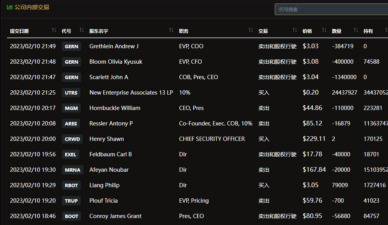Select shareholder name Henry Shawn
388x225 pixels.
click(107, 139)
